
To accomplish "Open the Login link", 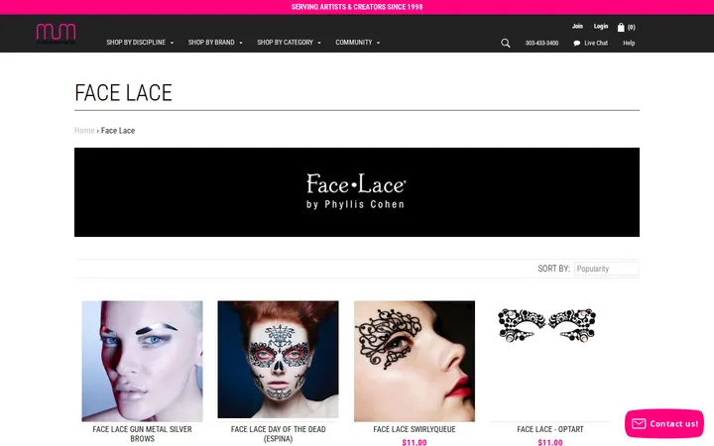I will pos(601,27).
